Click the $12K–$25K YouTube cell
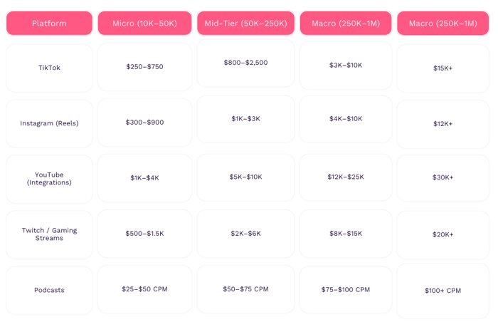The width and height of the screenshot is (498, 327). tap(346, 177)
